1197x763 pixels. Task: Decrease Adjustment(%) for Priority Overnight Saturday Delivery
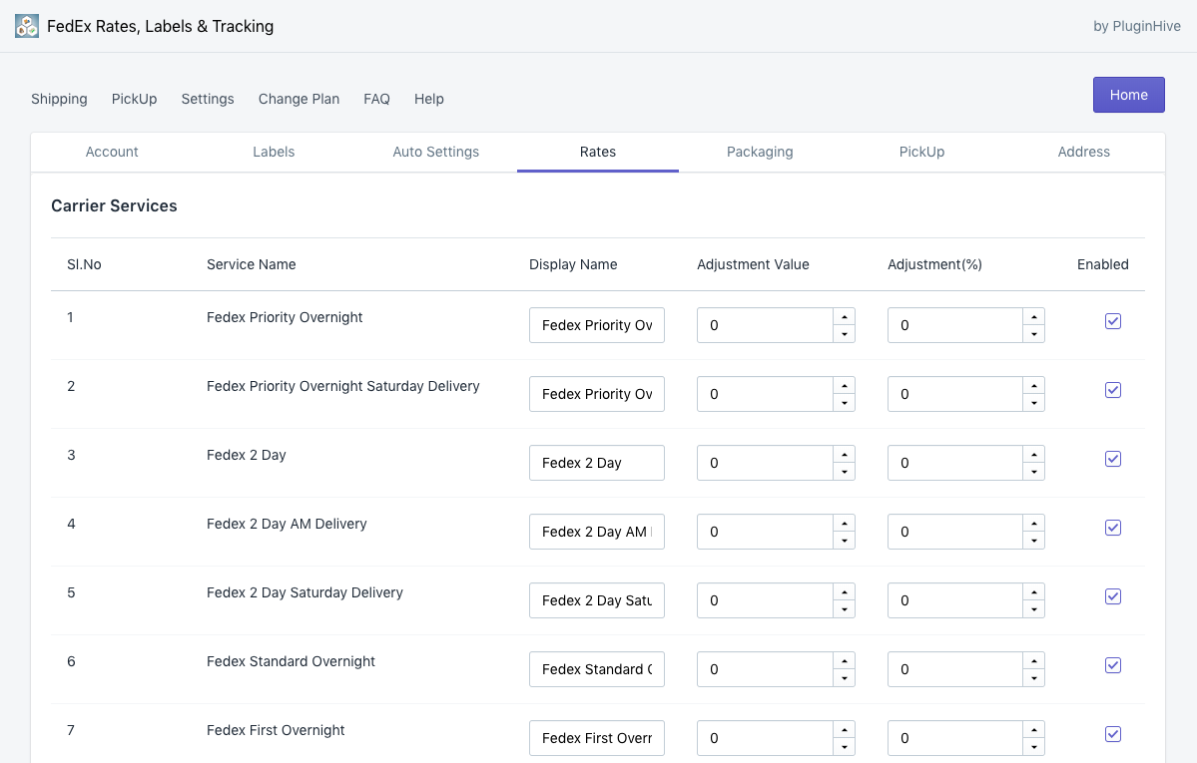pos(1033,403)
